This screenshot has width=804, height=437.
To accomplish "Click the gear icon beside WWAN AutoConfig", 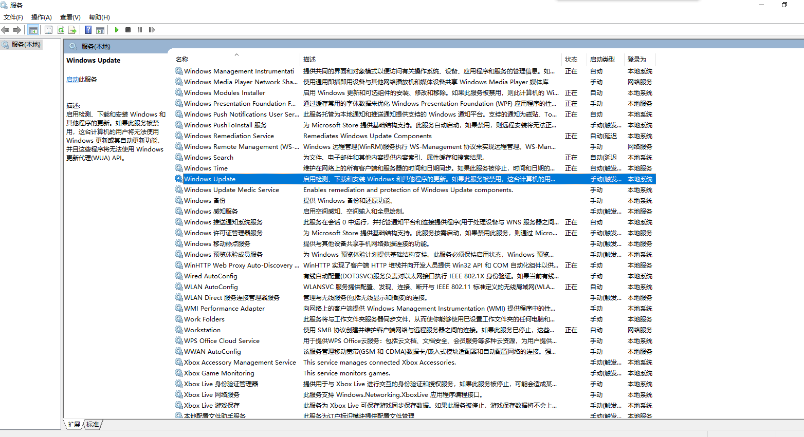I will pos(178,351).
